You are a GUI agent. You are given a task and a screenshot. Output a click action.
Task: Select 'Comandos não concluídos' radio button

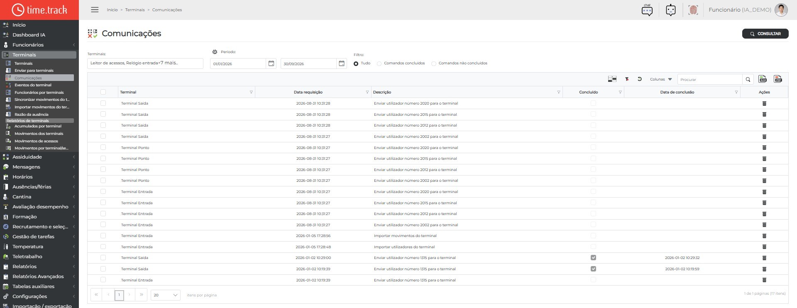pos(434,64)
